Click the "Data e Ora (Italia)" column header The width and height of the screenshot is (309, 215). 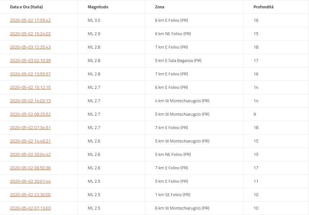26,7
